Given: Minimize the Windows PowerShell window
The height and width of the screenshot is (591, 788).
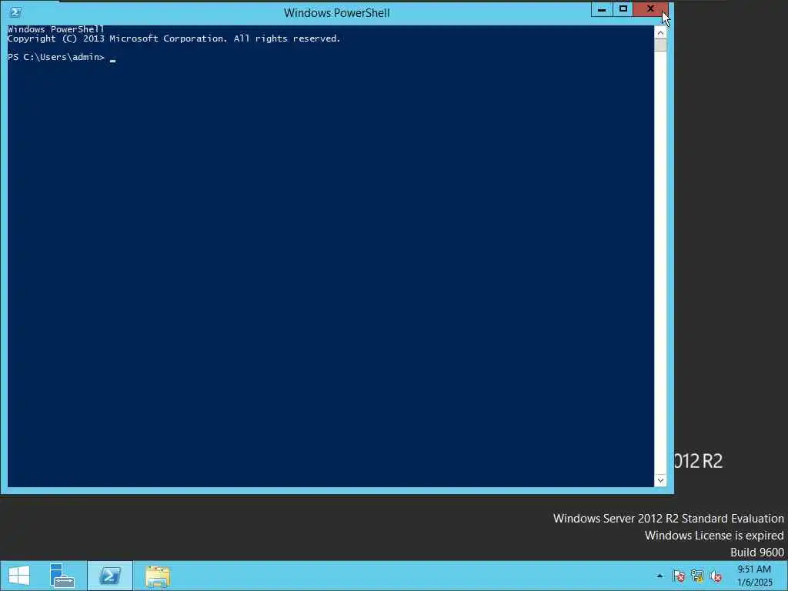Looking at the screenshot, I should click(x=602, y=9).
